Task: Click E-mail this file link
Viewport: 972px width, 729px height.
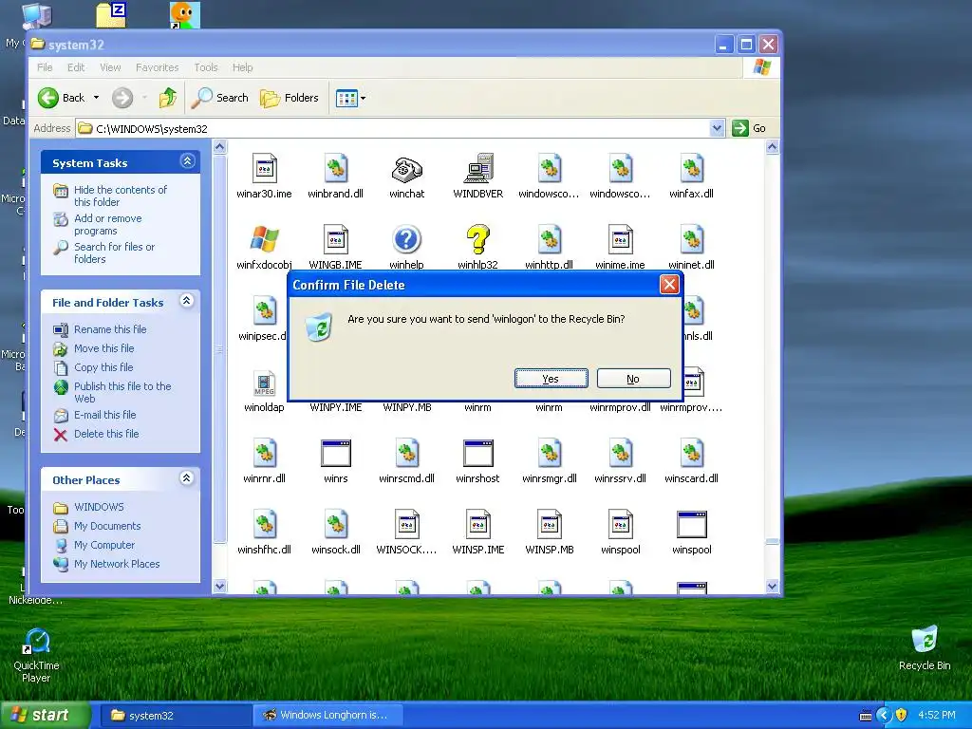Action: (x=104, y=415)
